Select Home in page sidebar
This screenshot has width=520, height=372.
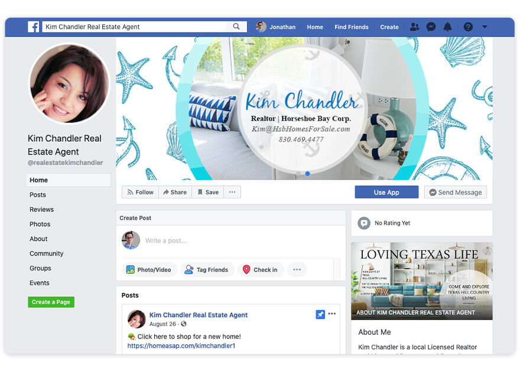69,180
